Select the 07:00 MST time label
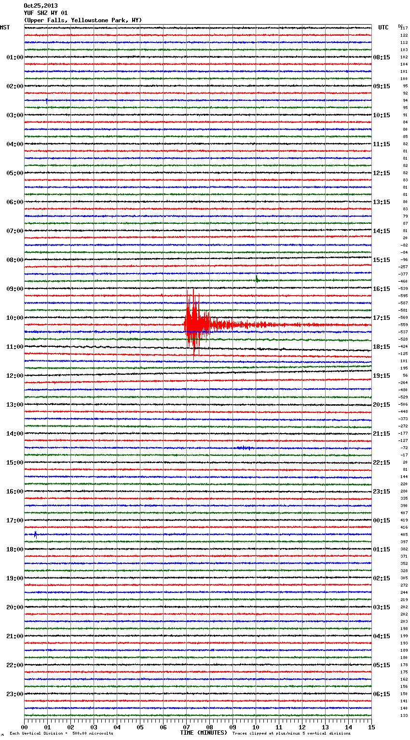This screenshot has height=740, width=410. pos(15,231)
